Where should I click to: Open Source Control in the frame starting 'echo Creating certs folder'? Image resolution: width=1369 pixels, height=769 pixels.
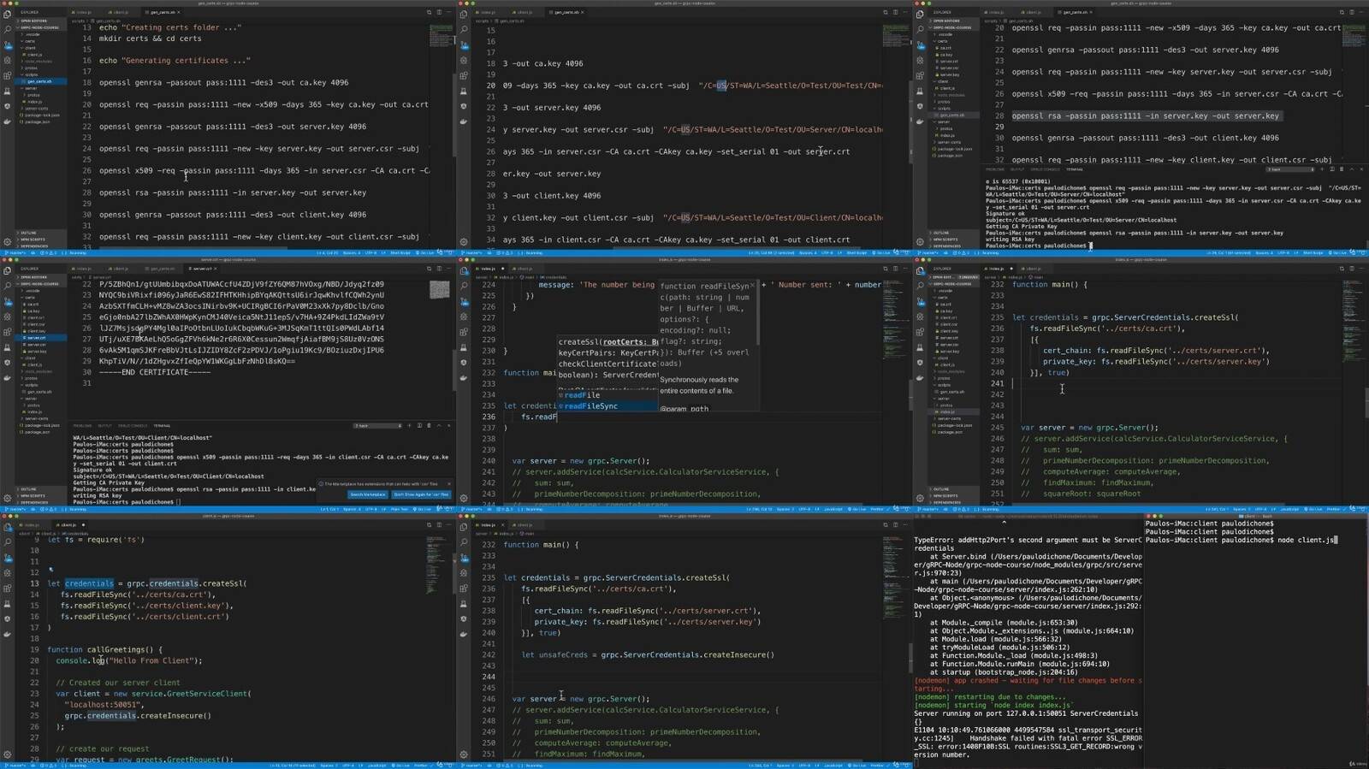point(8,45)
